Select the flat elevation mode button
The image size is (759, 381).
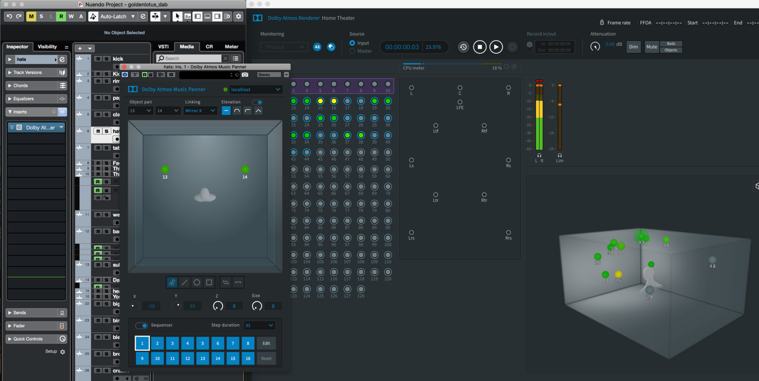[x=226, y=110]
